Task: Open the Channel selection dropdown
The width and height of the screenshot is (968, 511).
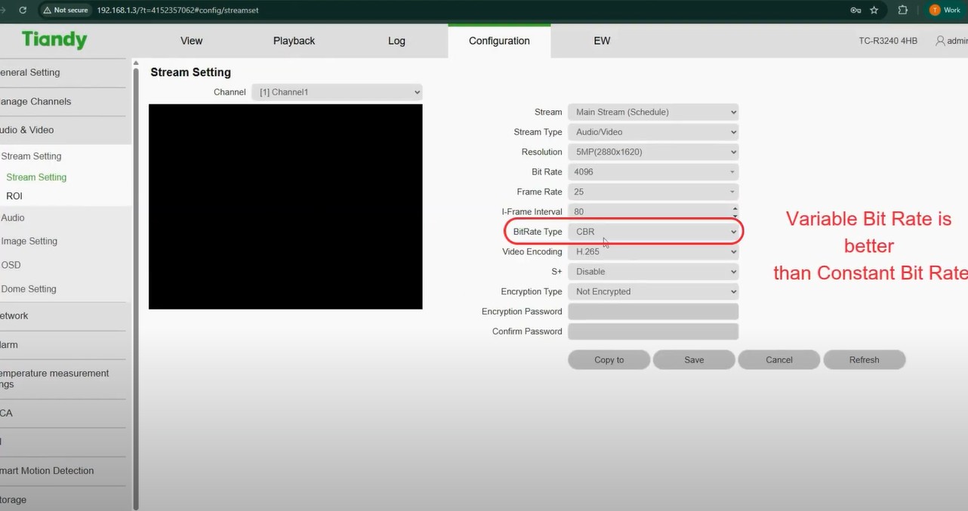Action: [x=336, y=91]
